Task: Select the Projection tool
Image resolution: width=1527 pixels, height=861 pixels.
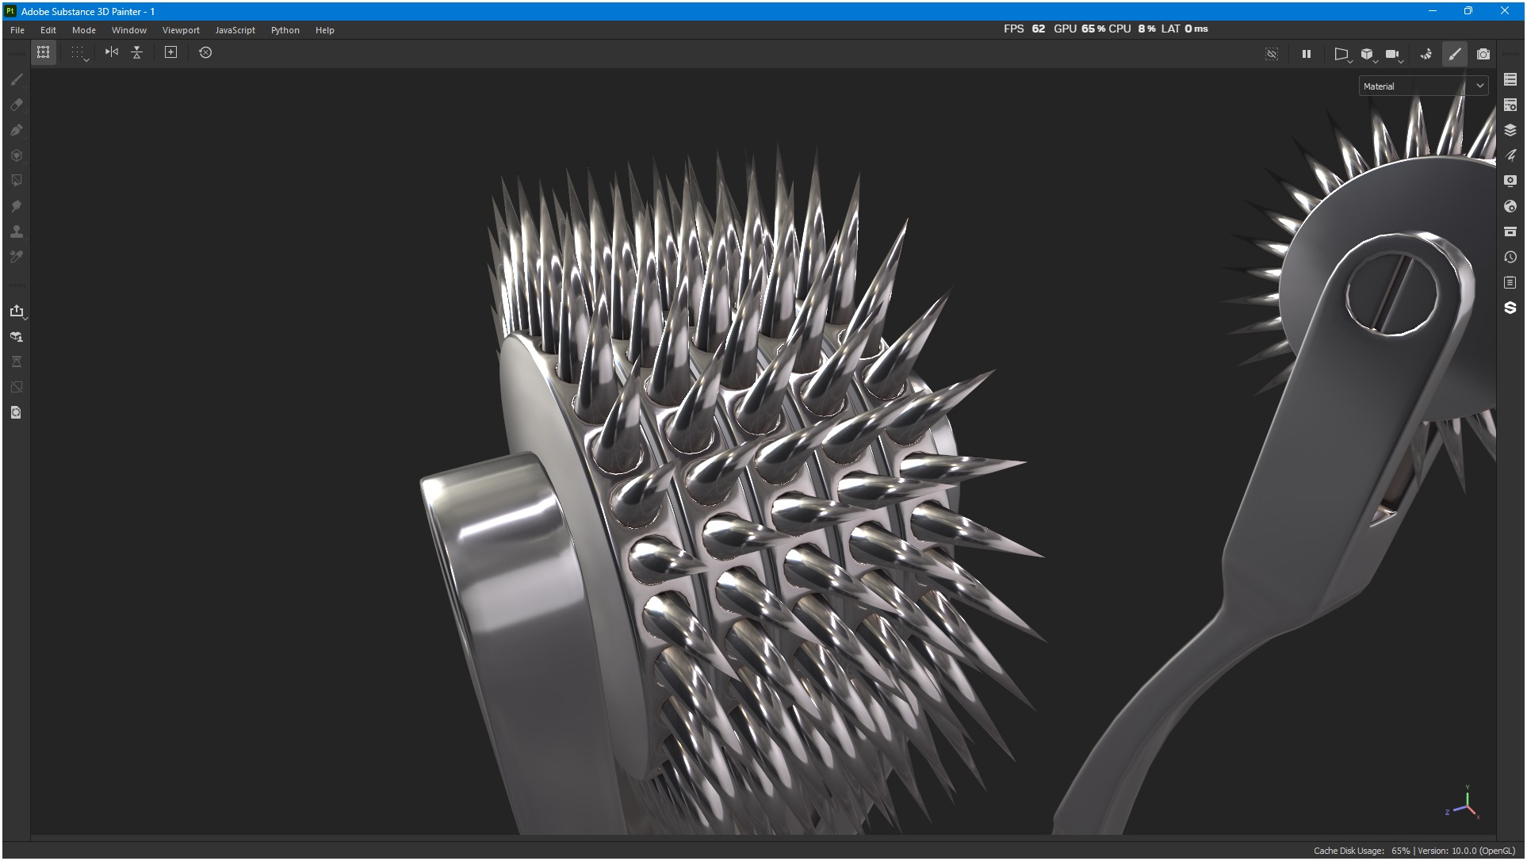Action: (17, 130)
